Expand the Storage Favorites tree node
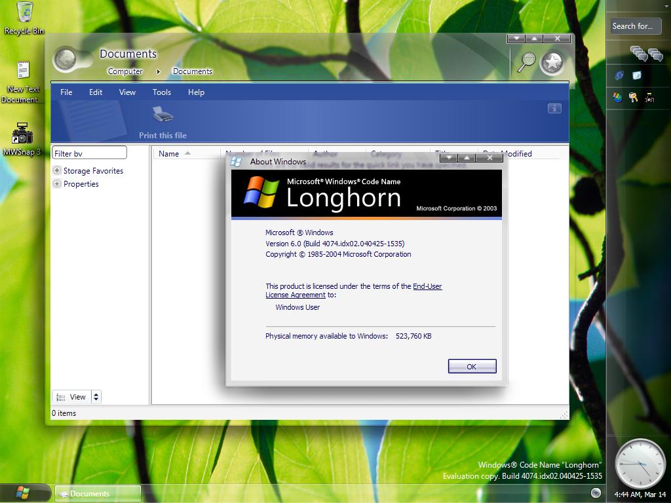 (x=57, y=170)
